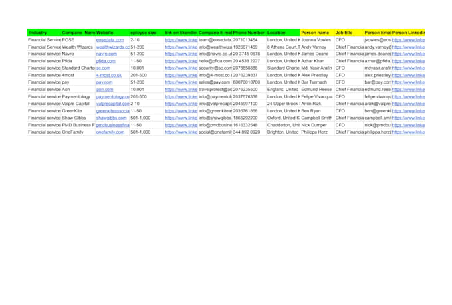Open Joanna Vowles person LinkedIn link

pos(409,40)
